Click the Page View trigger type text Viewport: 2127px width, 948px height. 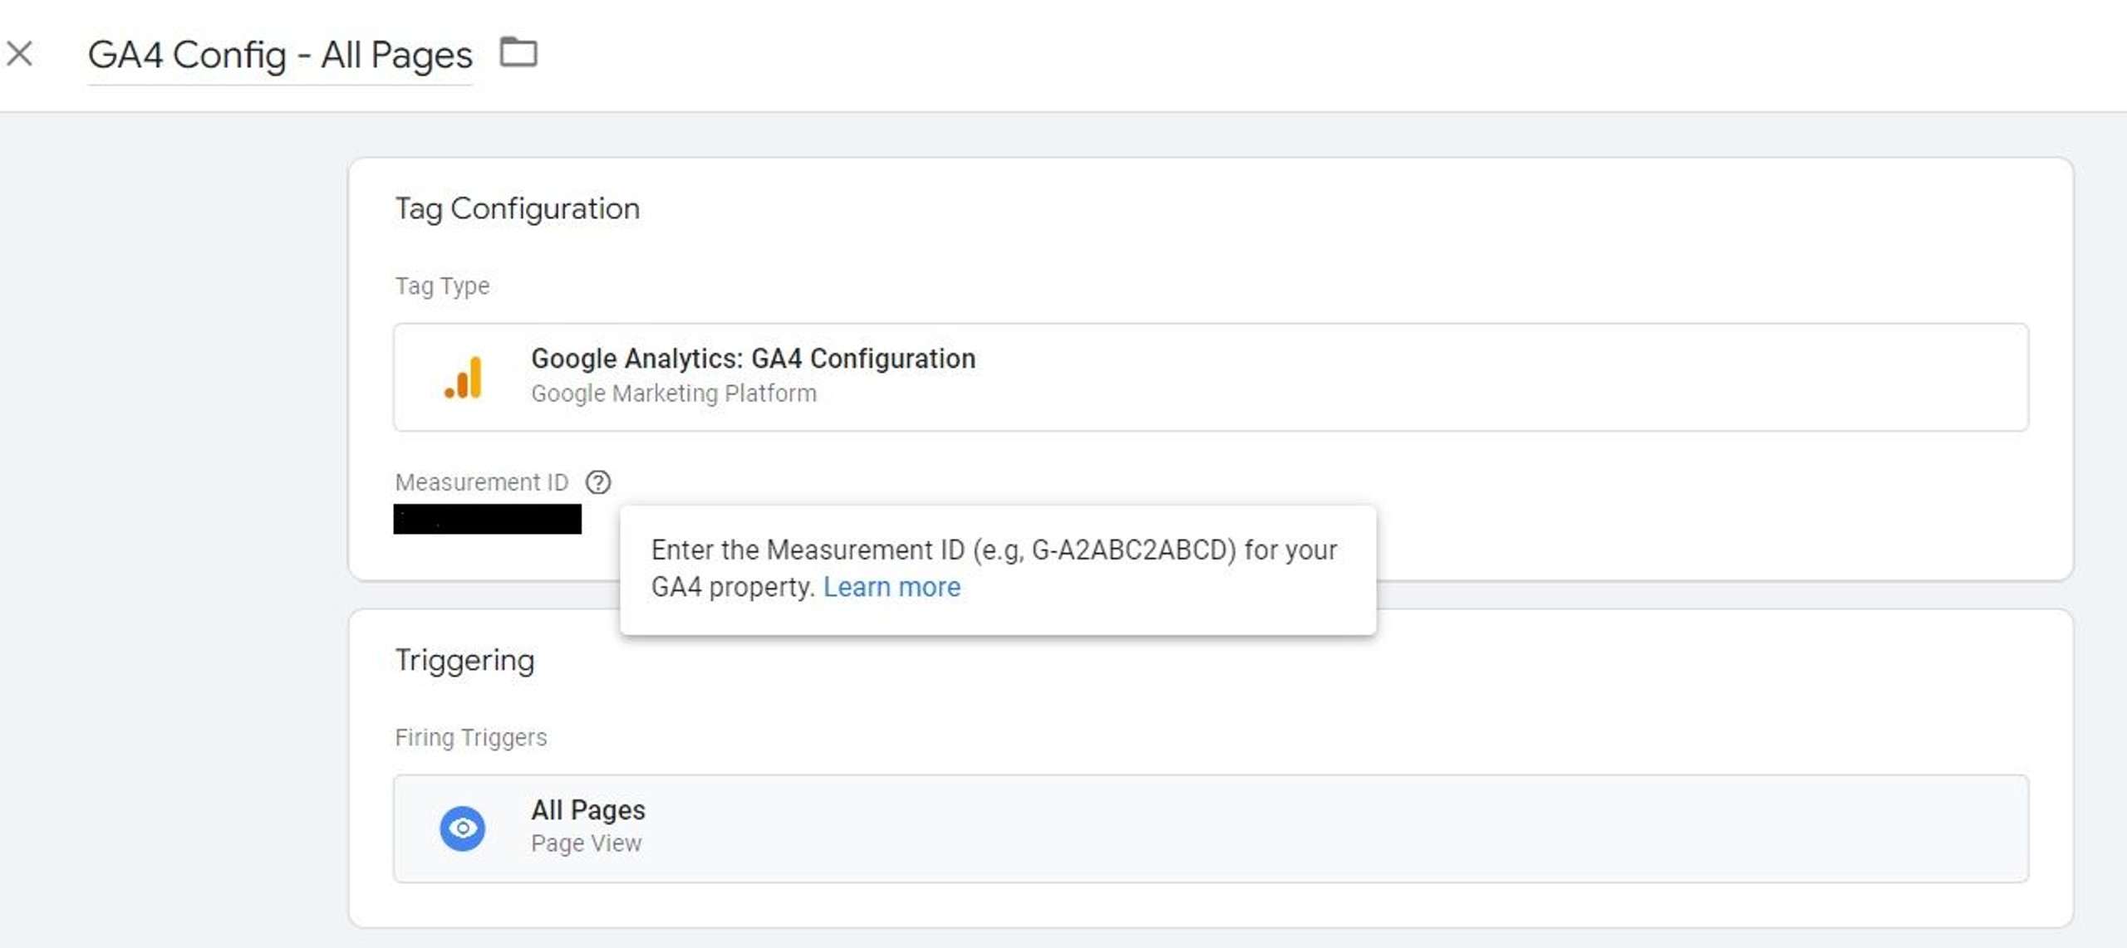pos(586,843)
